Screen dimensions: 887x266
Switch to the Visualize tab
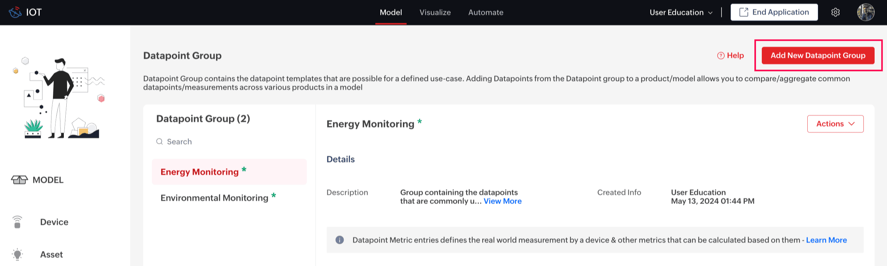tap(435, 12)
